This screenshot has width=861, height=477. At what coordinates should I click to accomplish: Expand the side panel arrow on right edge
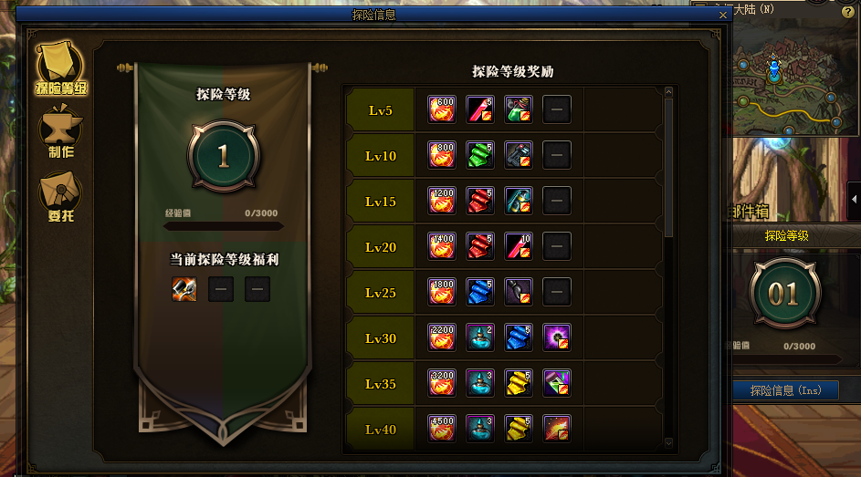click(x=854, y=200)
